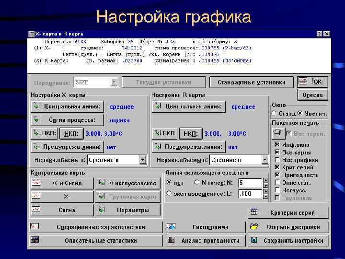Click the оценка value text
345x259 pixels.
120,120
